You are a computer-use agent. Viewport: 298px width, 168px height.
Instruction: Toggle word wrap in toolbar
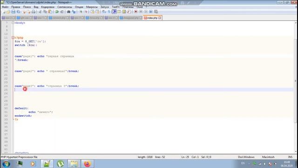[104, 12]
